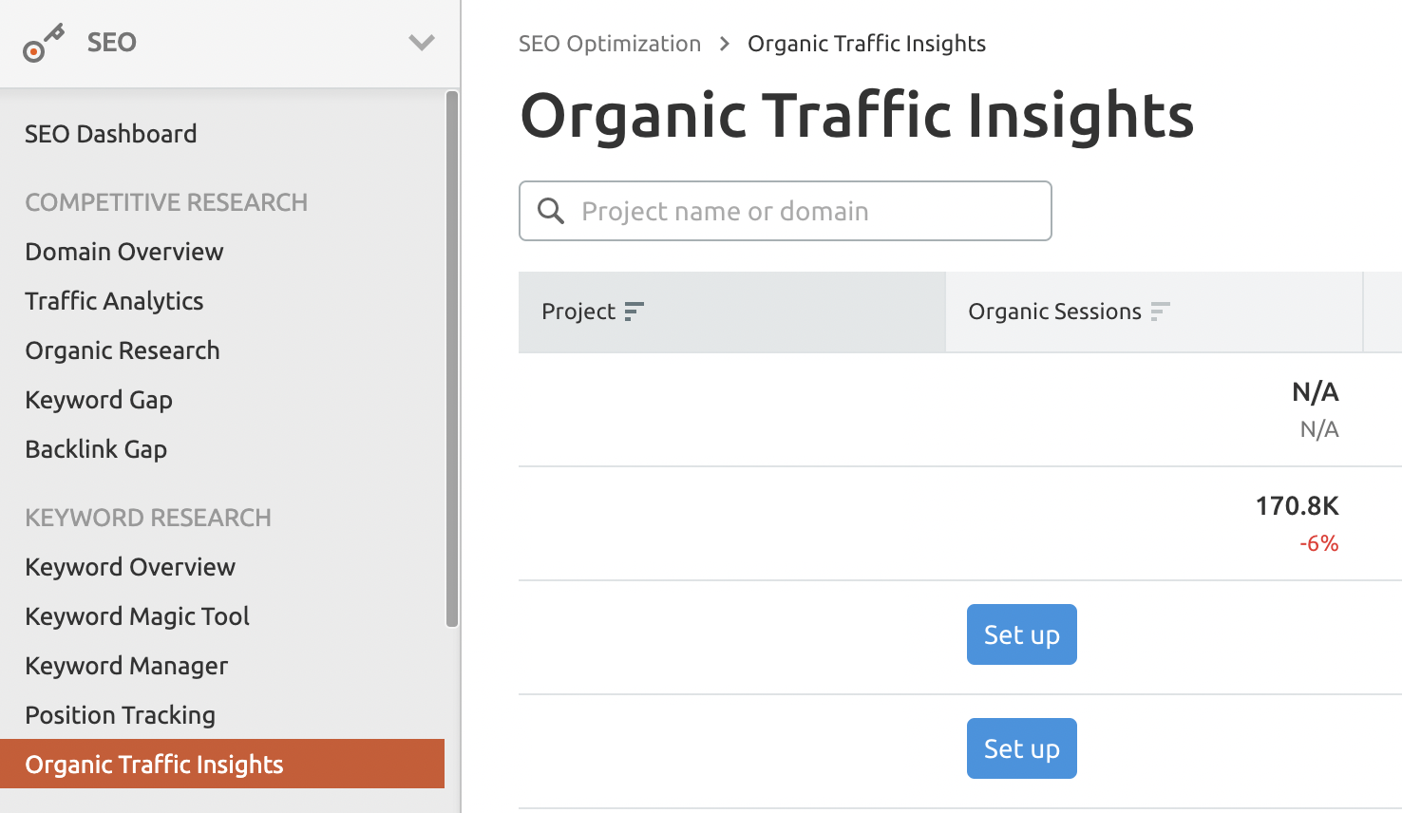Click the Semrush SEO logo icon
Viewport: 1402px width, 813px height.
[x=45, y=42]
